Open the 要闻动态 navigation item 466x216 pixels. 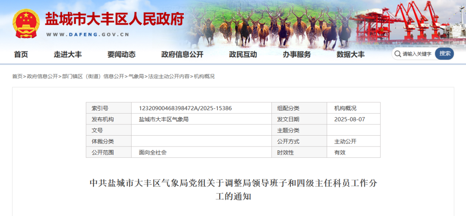[x=122, y=54]
